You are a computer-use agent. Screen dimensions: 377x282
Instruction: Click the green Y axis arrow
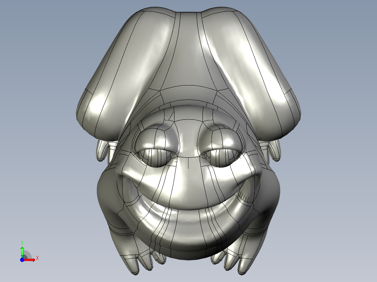(x=22, y=252)
